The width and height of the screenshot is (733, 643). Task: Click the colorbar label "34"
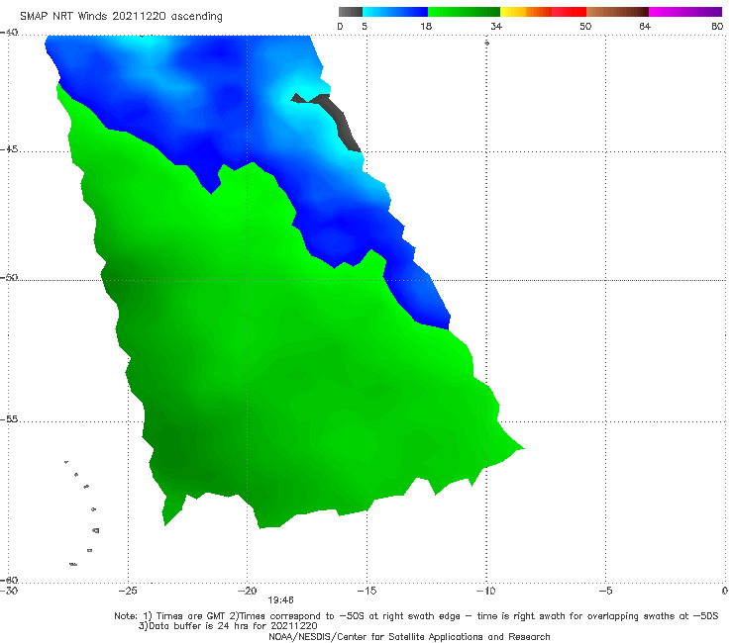coord(496,26)
